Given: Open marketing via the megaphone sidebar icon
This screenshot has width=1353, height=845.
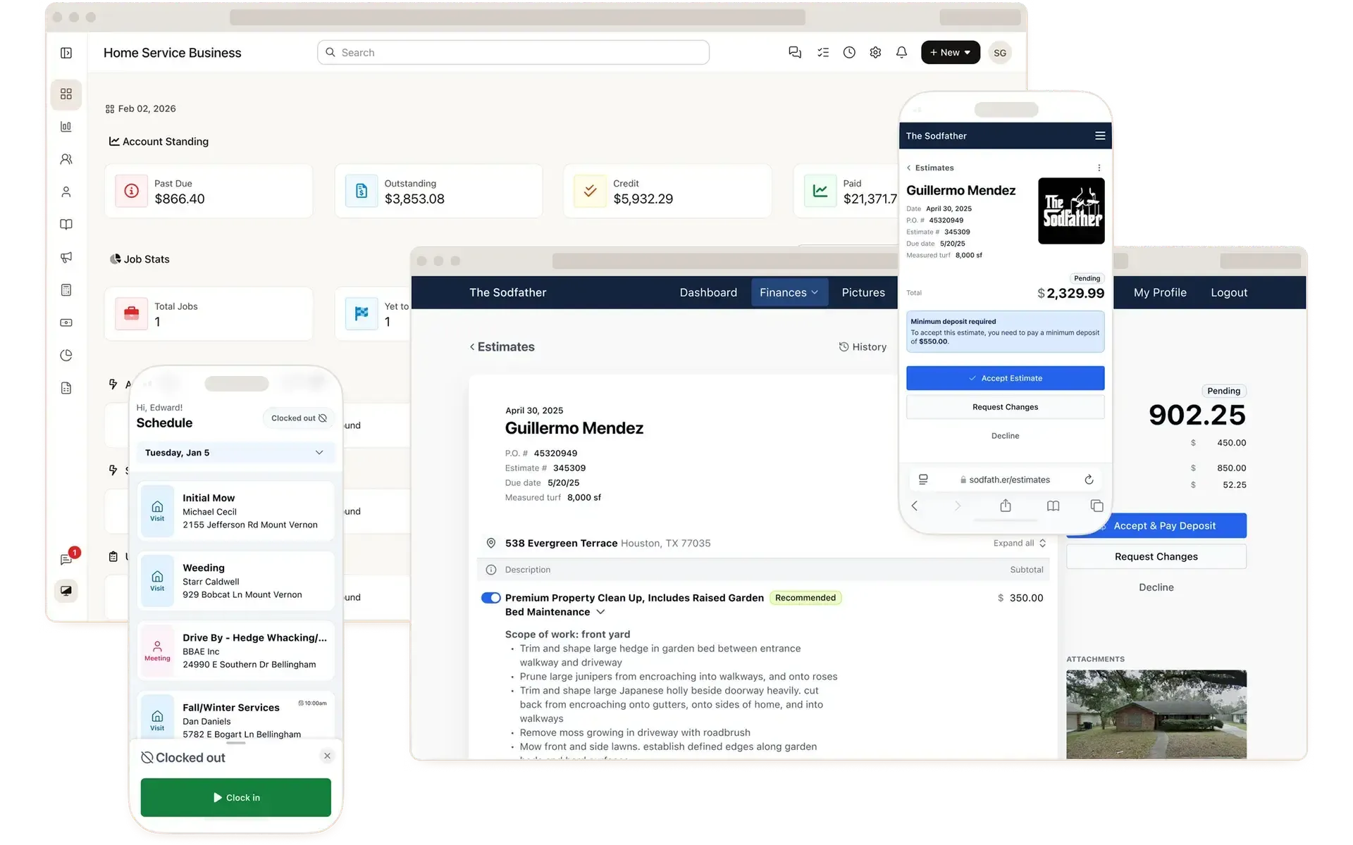Looking at the screenshot, I should point(66,257).
